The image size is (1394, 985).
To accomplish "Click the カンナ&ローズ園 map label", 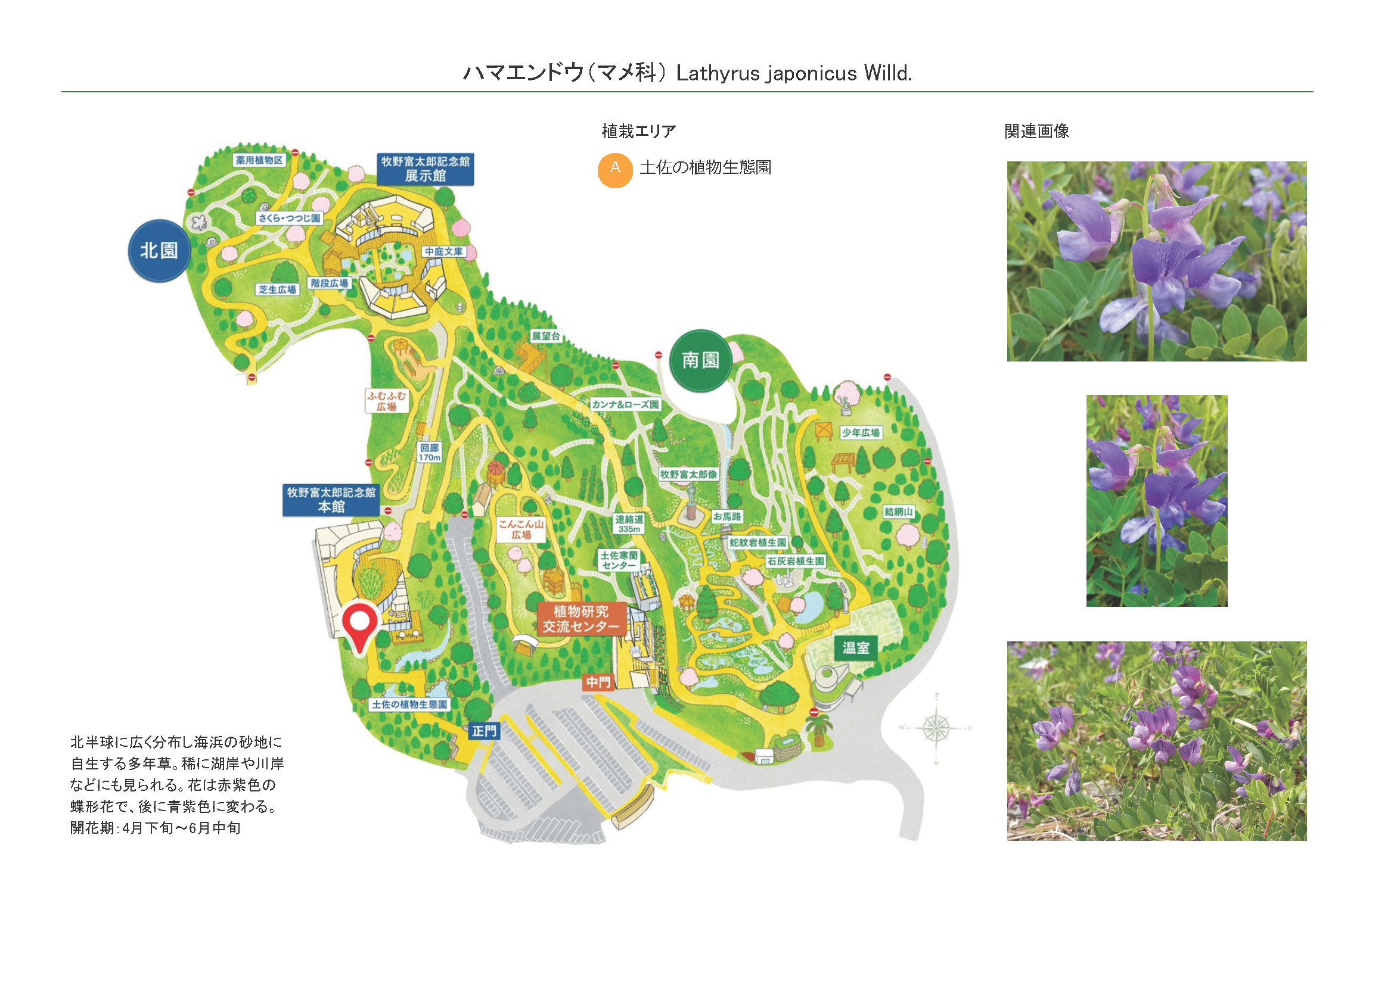I will [625, 404].
